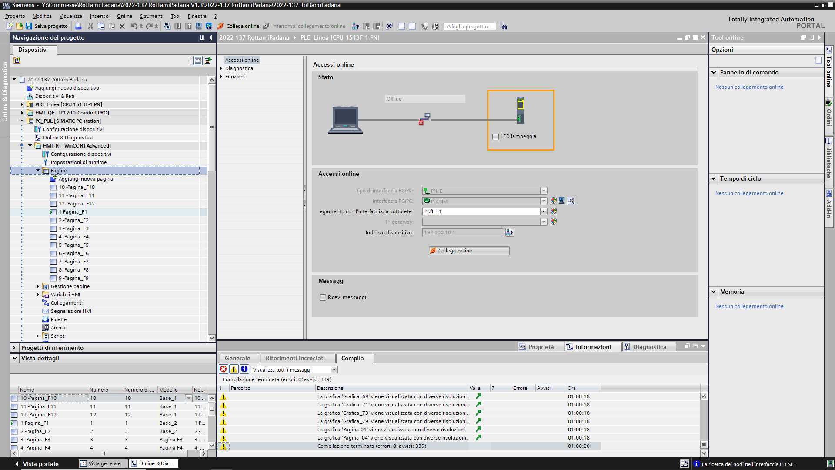Expand Gestione pagine folder
835x470 pixels.
tap(38, 286)
